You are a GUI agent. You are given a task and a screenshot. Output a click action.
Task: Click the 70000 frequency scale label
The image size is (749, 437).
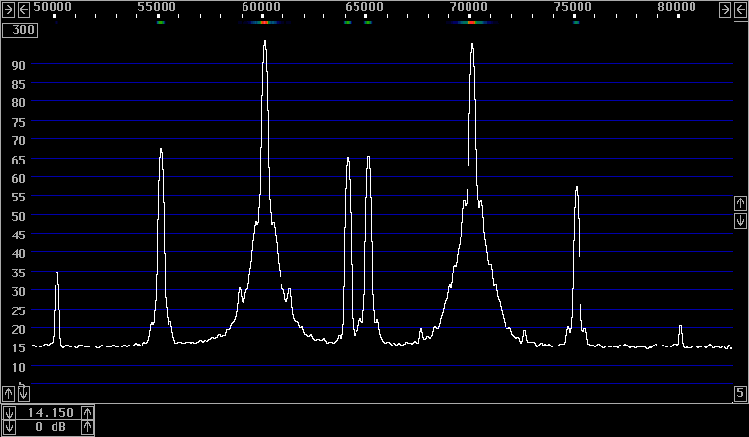(x=468, y=7)
